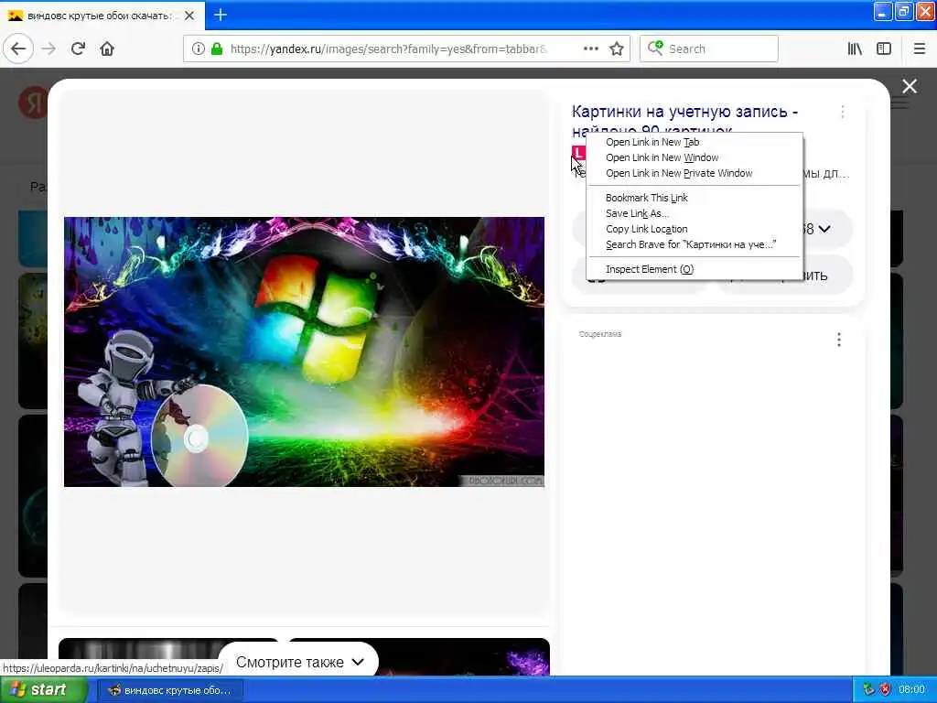
Task: Click the Соцреклама label
Action: click(x=600, y=334)
